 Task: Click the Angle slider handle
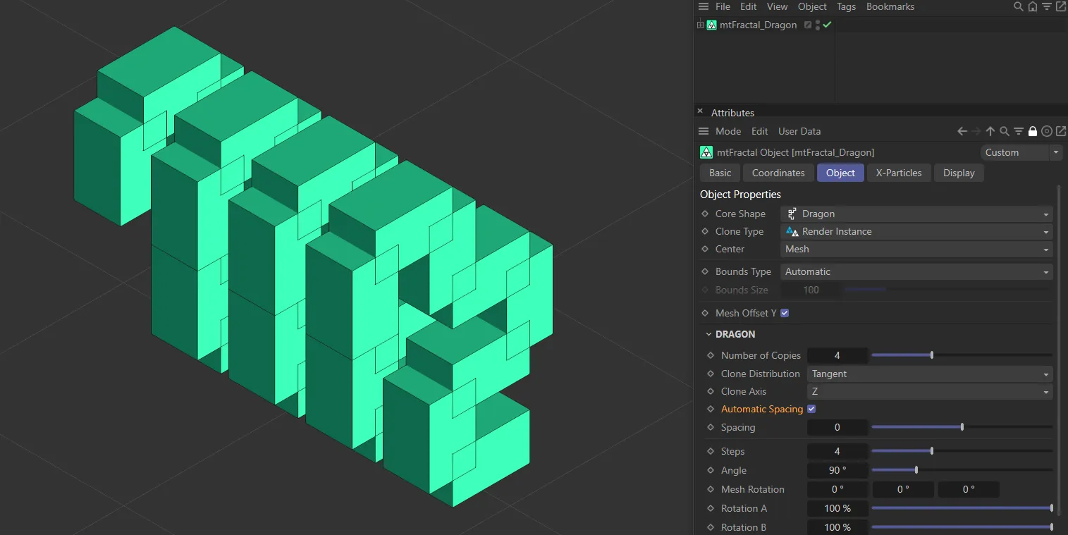(x=916, y=470)
